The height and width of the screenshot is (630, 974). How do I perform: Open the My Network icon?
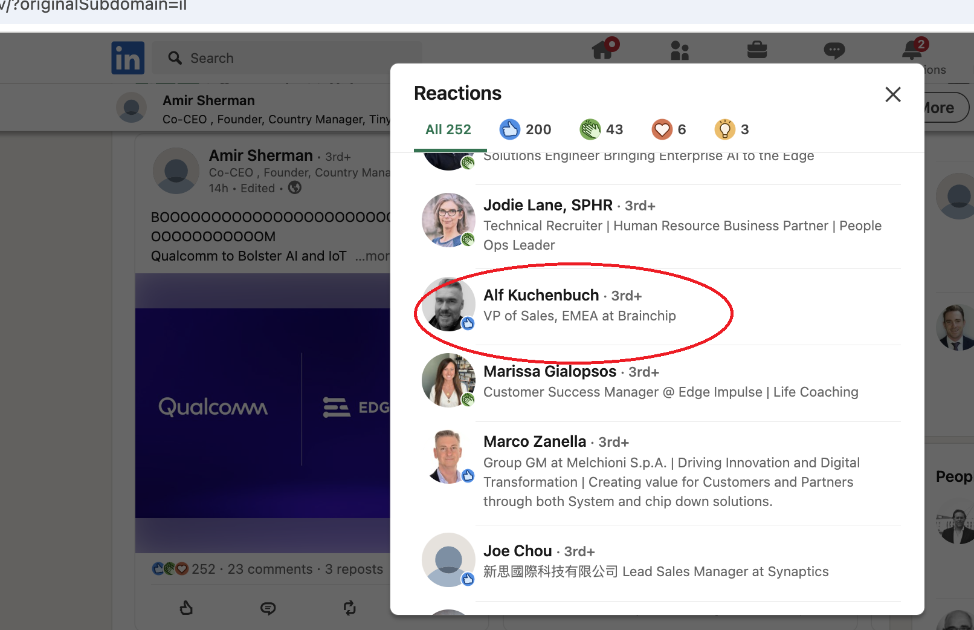point(680,50)
